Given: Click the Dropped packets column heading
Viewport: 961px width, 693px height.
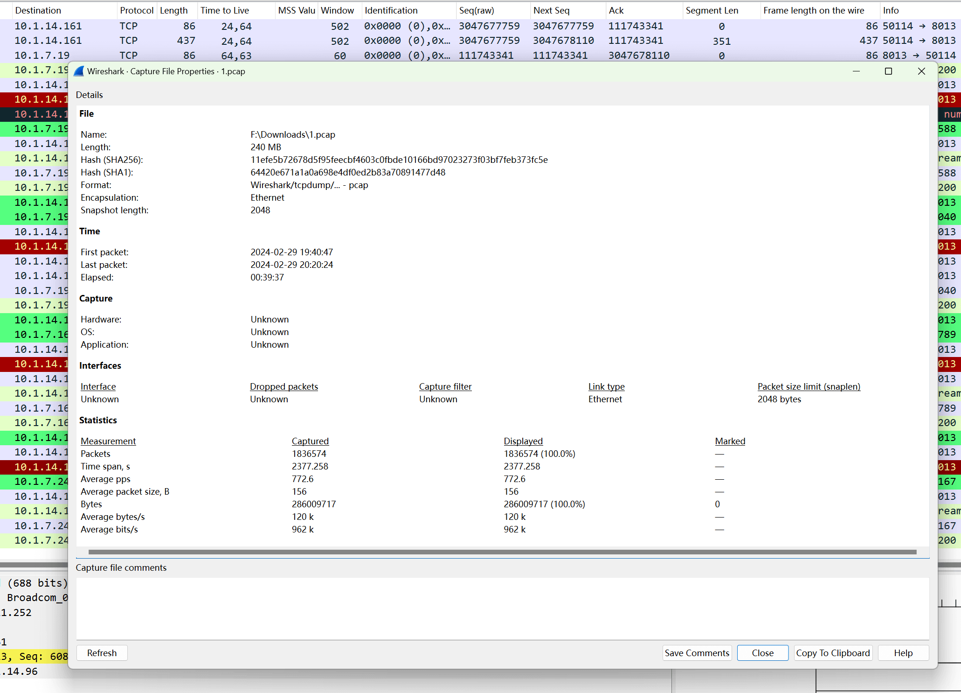Looking at the screenshot, I should [284, 386].
